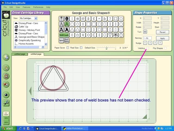174x131 pixels.
Task: Select the crescent moon shape key
Action: (x=94, y=35)
